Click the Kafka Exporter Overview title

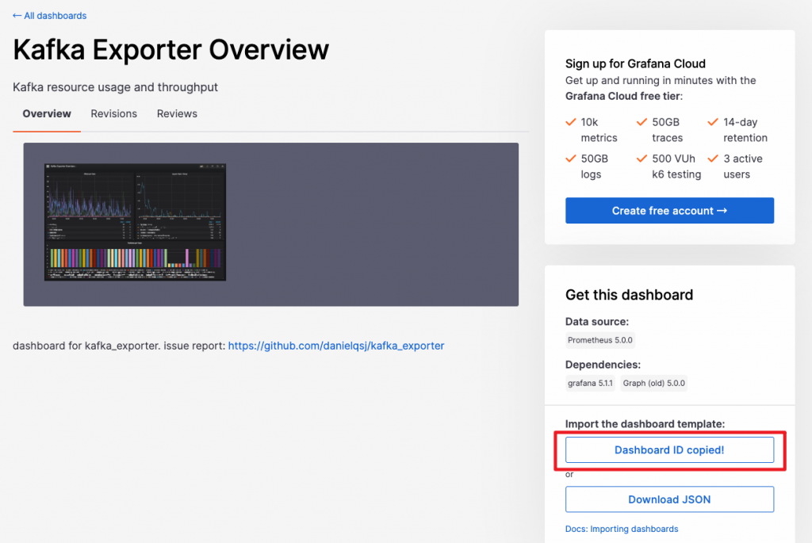(171, 50)
